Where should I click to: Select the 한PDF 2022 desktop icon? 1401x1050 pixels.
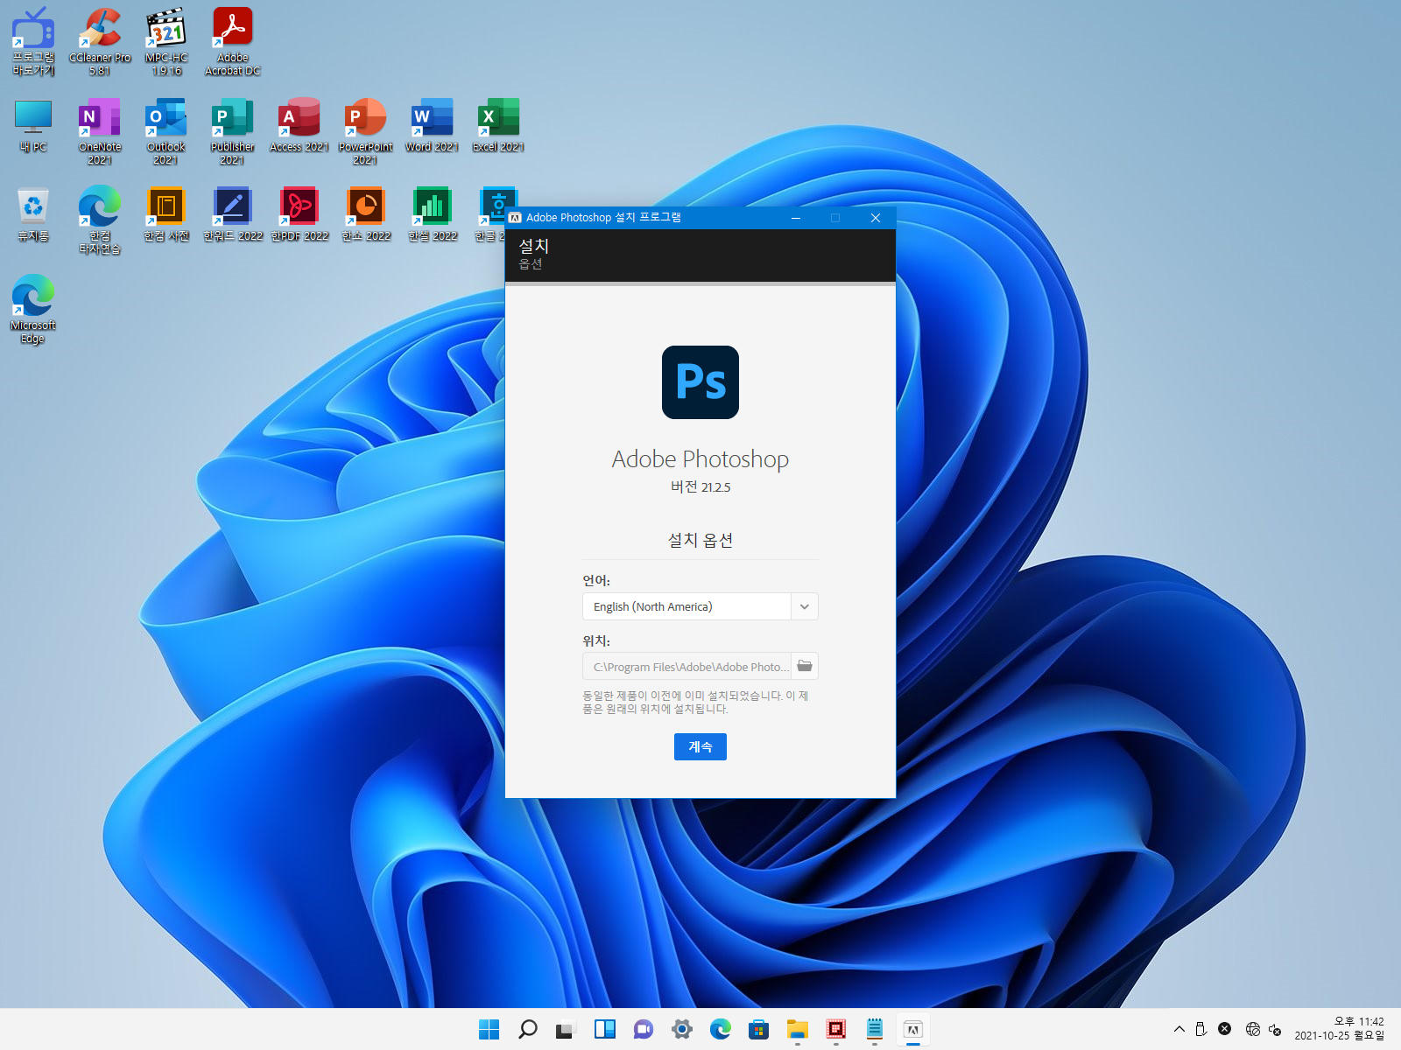coord(299,214)
